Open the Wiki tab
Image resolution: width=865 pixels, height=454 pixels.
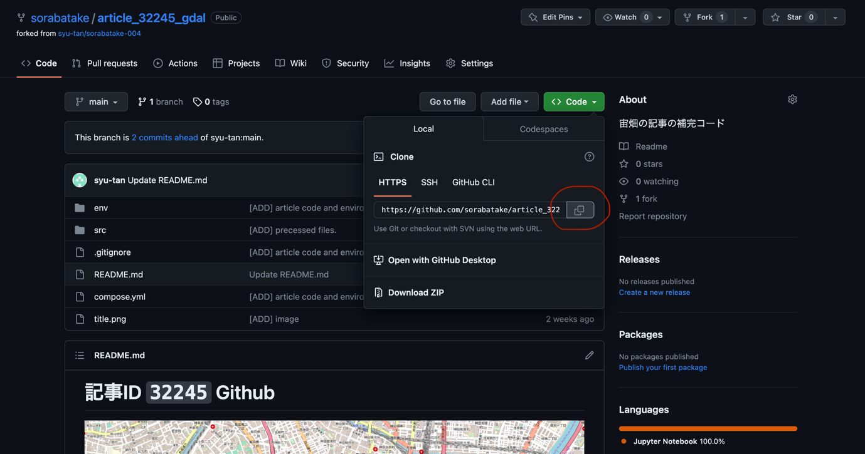(x=291, y=63)
